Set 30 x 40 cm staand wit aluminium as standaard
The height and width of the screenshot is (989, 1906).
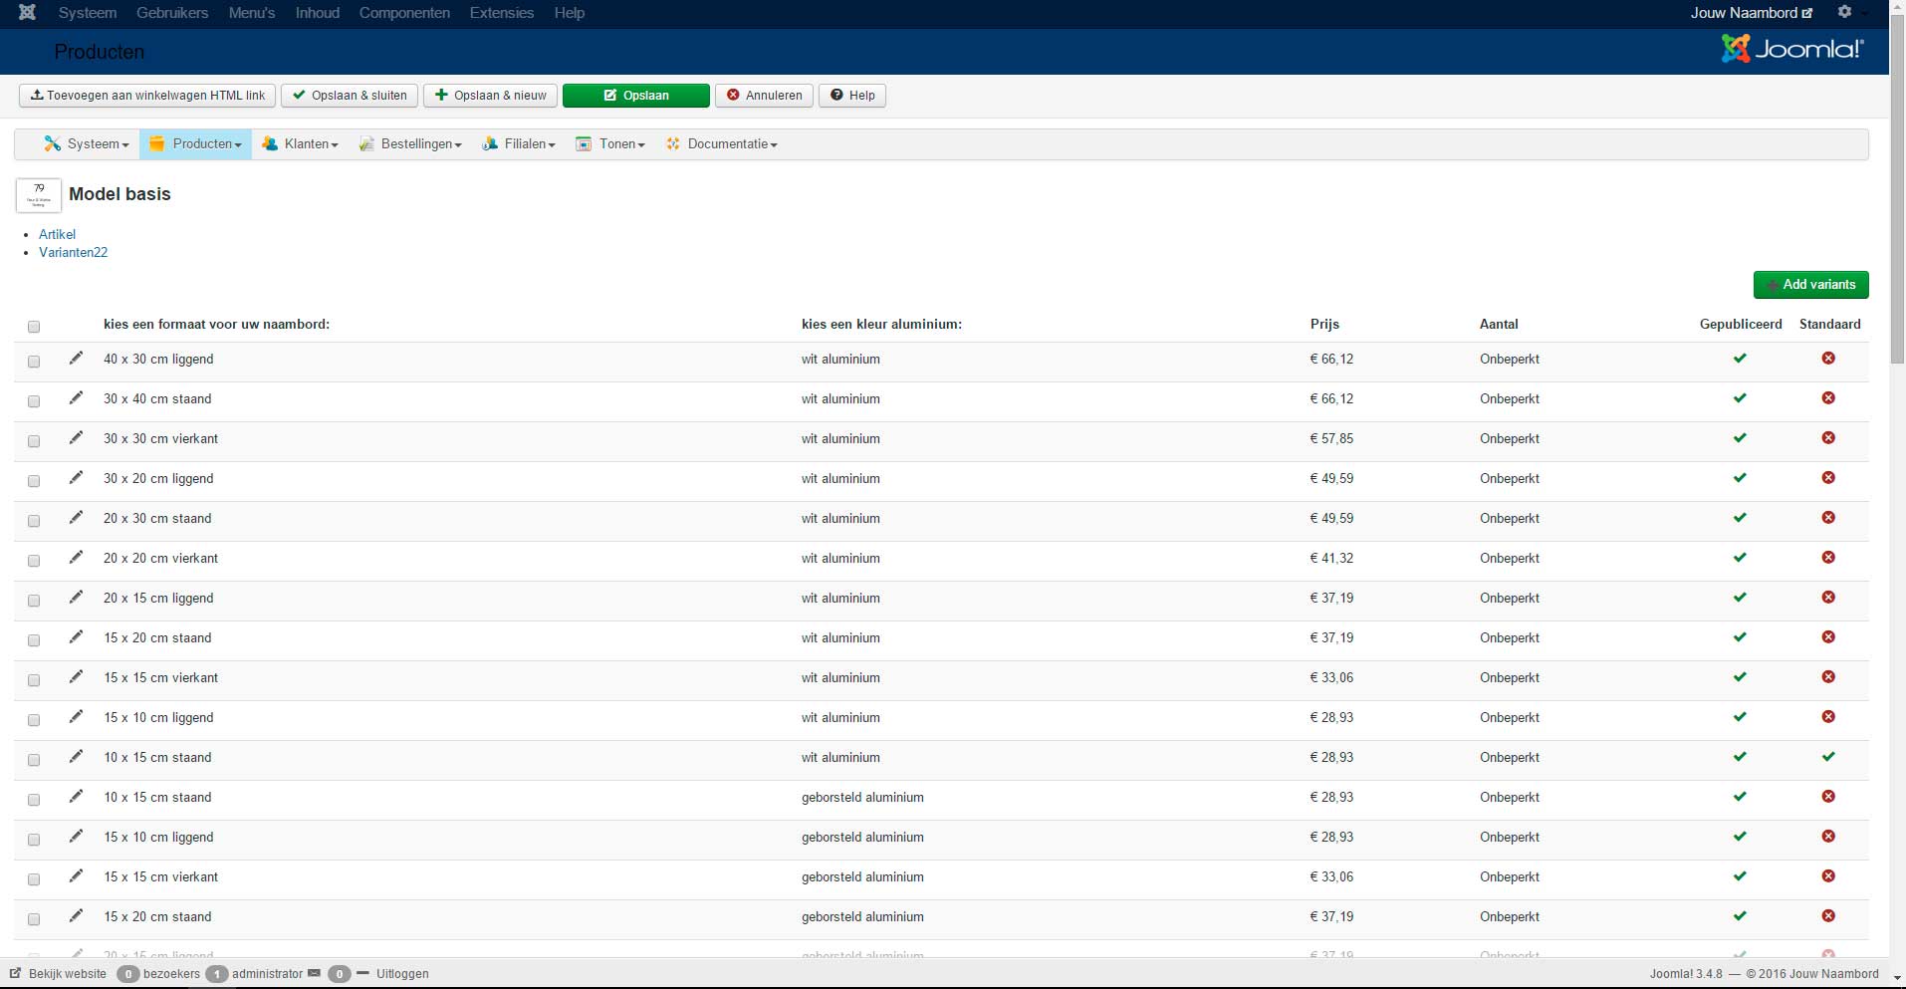tap(1828, 398)
